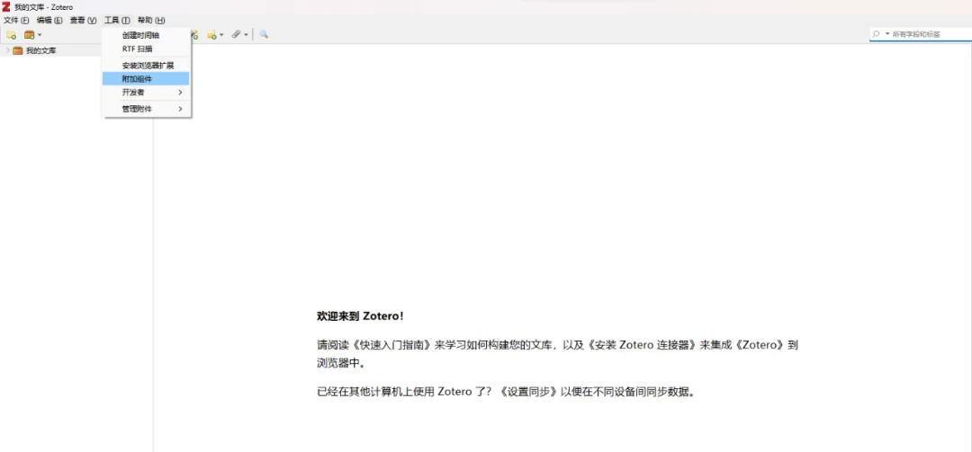The height and width of the screenshot is (452, 972).
Task: Click the New Library toolbar icon
Action: pyautogui.click(x=29, y=35)
